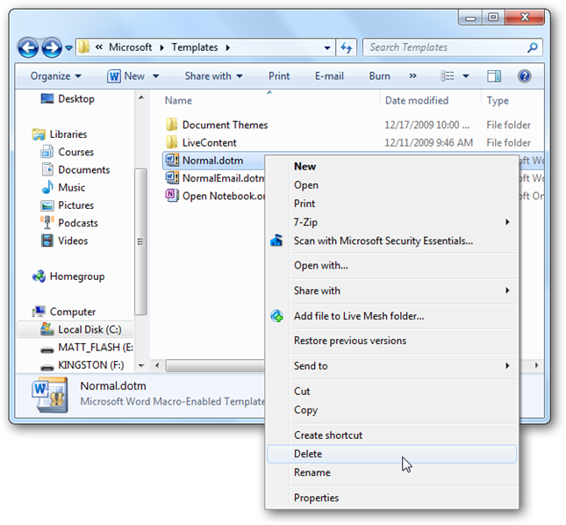
Task: Refresh the Templates folder view
Action: pyautogui.click(x=346, y=47)
